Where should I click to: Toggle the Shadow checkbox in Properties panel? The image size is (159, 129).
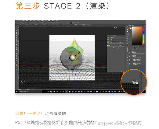tap(107, 45)
